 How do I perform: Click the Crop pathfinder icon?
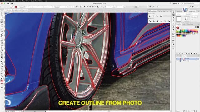[x=162, y=21]
